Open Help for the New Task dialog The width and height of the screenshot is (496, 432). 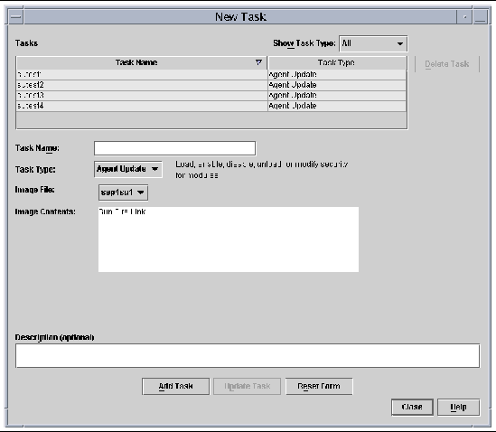(458, 407)
